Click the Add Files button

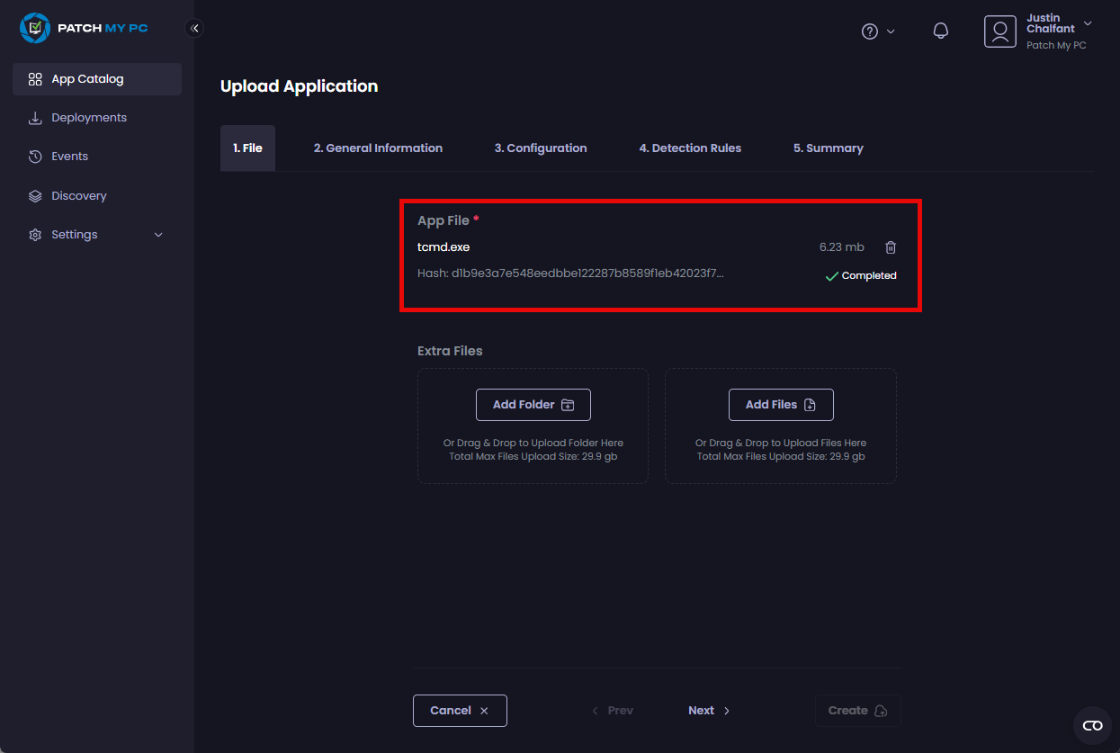click(780, 405)
